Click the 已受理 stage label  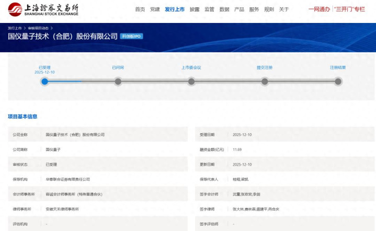click(44, 67)
